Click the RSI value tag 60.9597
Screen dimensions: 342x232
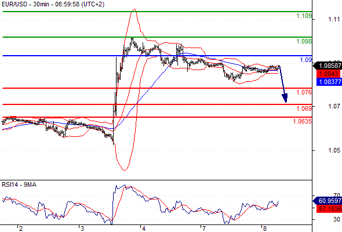(x=328, y=201)
